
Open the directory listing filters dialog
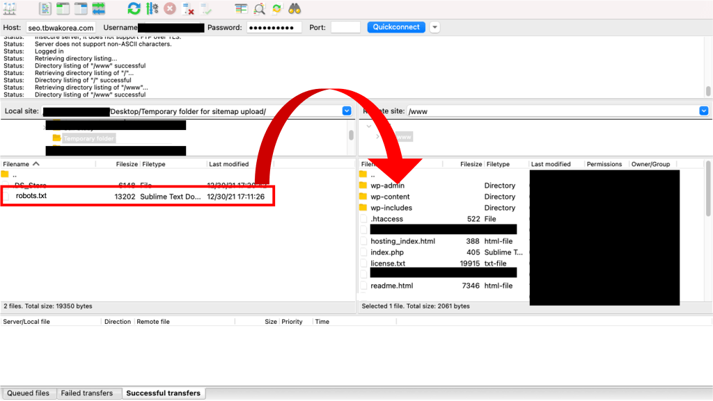241,8
